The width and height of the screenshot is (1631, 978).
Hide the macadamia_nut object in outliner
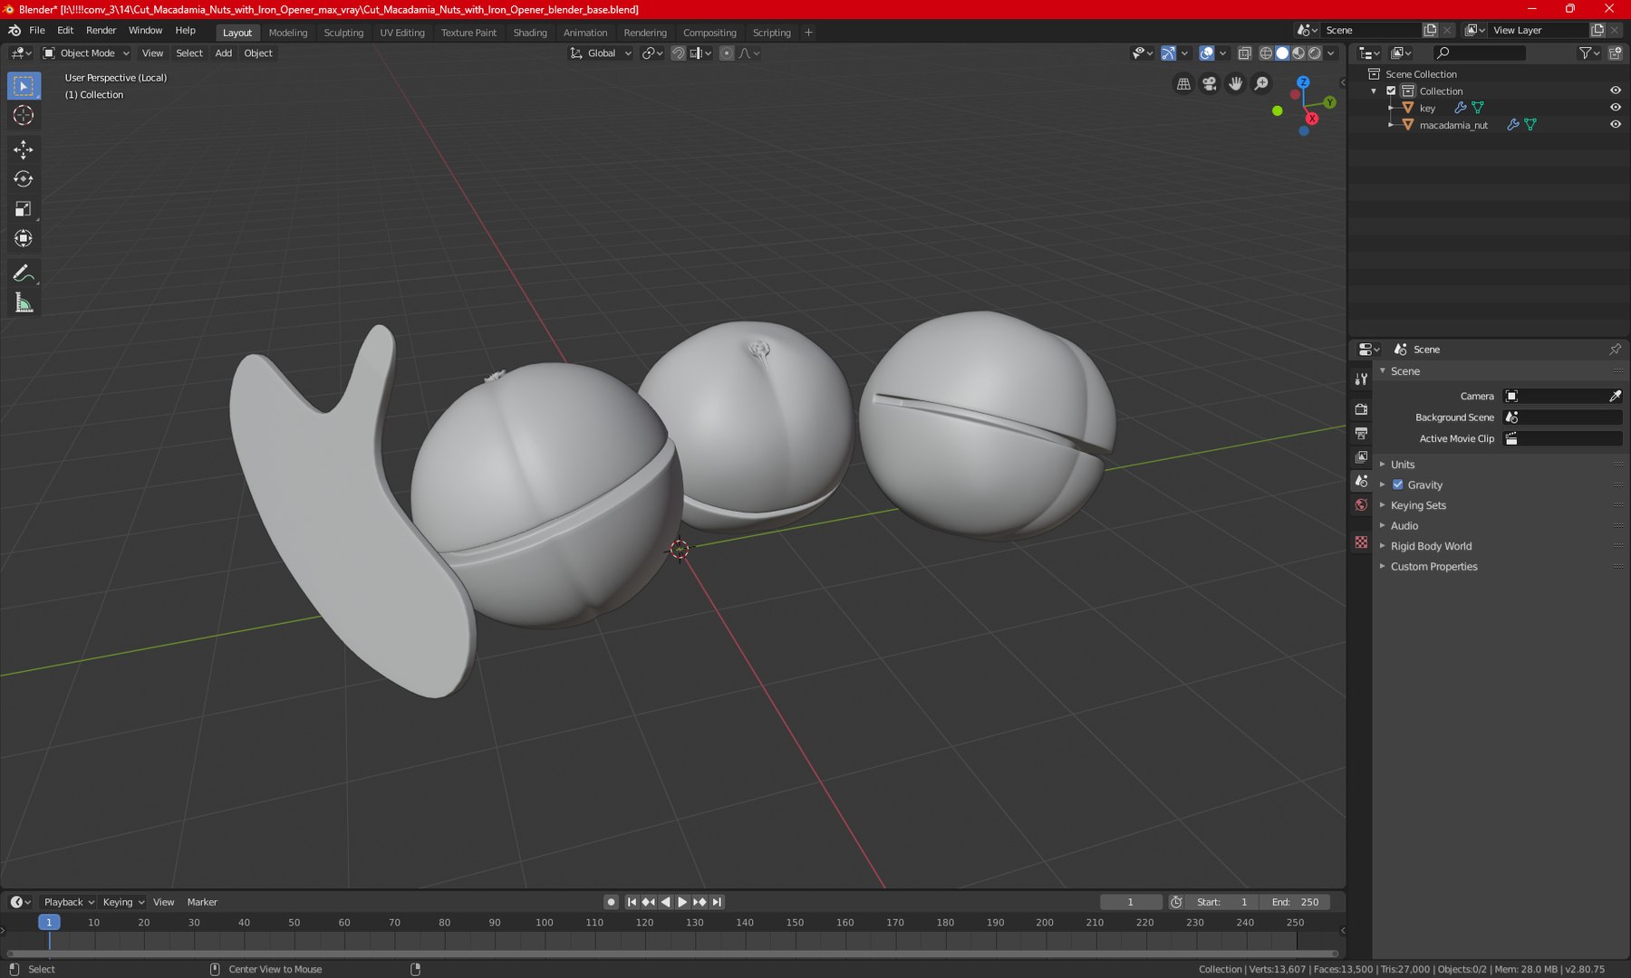(1615, 125)
